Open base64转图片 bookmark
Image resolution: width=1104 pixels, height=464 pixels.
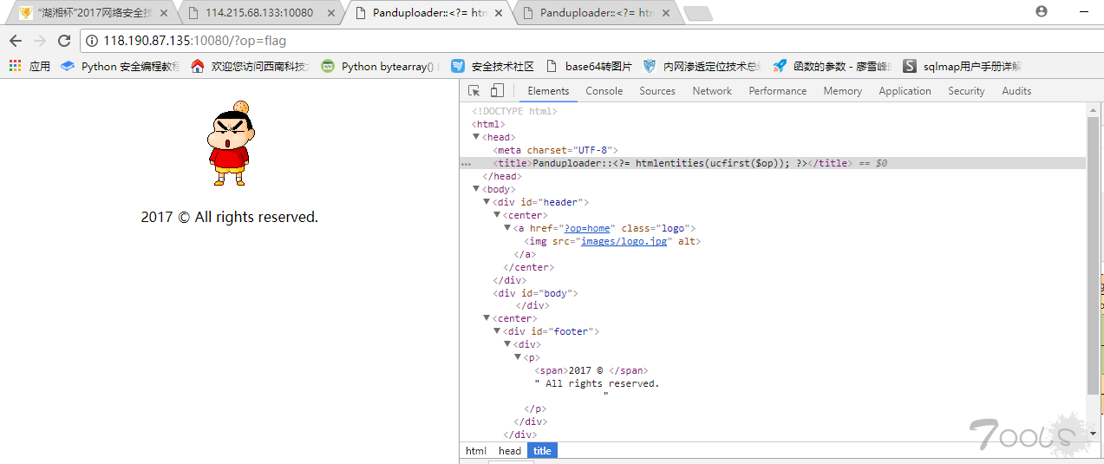590,66
